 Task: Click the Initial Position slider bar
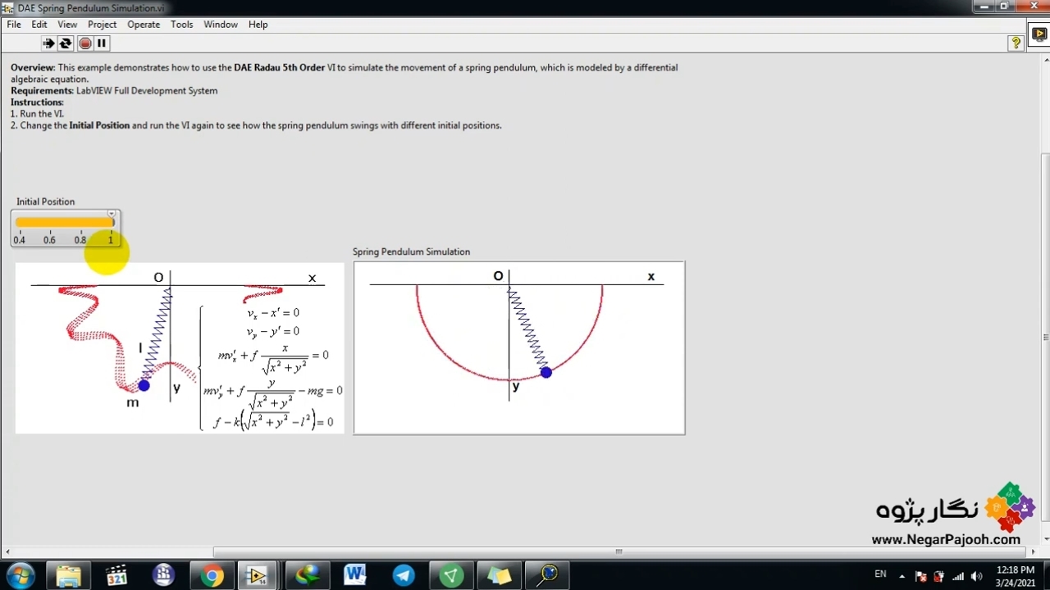coord(64,222)
